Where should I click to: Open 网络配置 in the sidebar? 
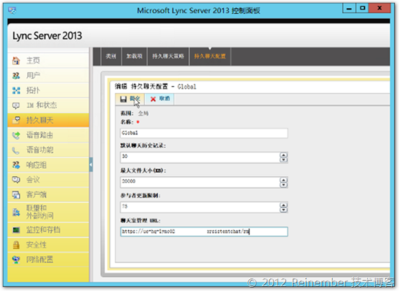point(48,260)
